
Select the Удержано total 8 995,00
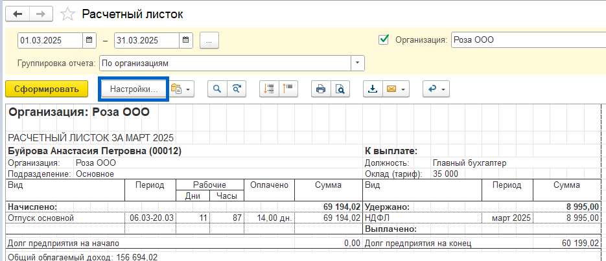pyautogui.click(x=581, y=207)
